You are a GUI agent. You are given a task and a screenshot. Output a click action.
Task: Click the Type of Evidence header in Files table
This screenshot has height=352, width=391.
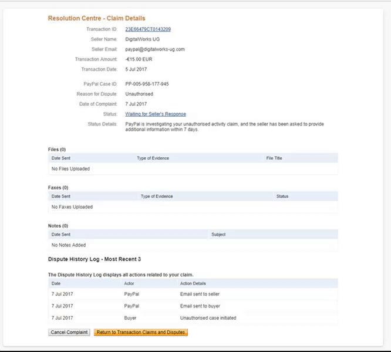153,158
